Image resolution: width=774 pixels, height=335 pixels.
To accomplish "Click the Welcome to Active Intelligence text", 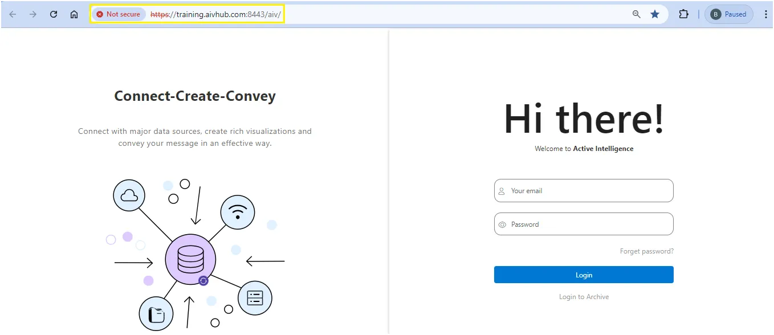I will (x=584, y=149).
